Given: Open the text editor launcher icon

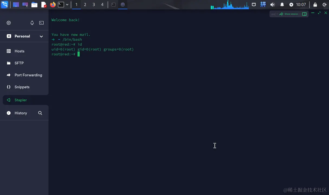Looking at the screenshot, I should click(x=44, y=5).
